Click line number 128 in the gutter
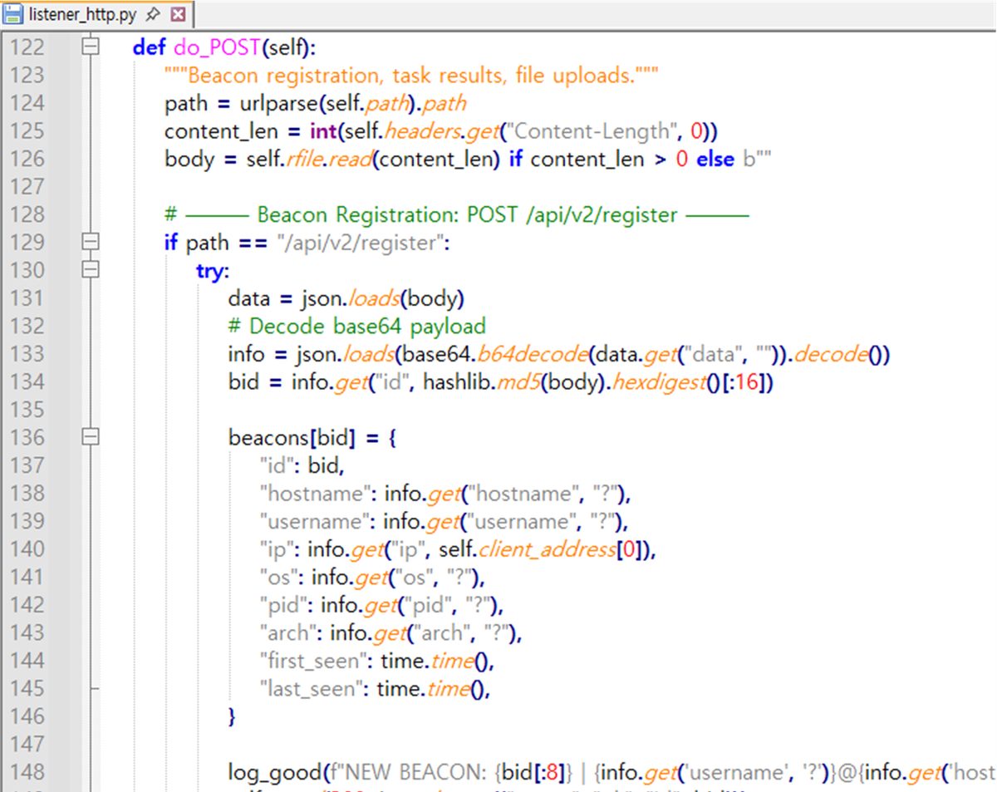The image size is (997, 792). (x=27, y=214)
